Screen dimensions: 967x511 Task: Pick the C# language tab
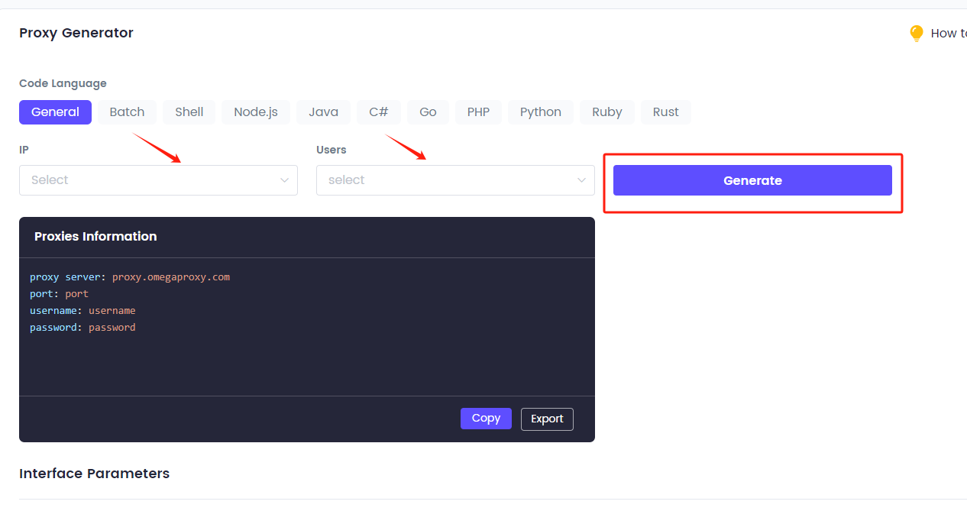[379, 112]
